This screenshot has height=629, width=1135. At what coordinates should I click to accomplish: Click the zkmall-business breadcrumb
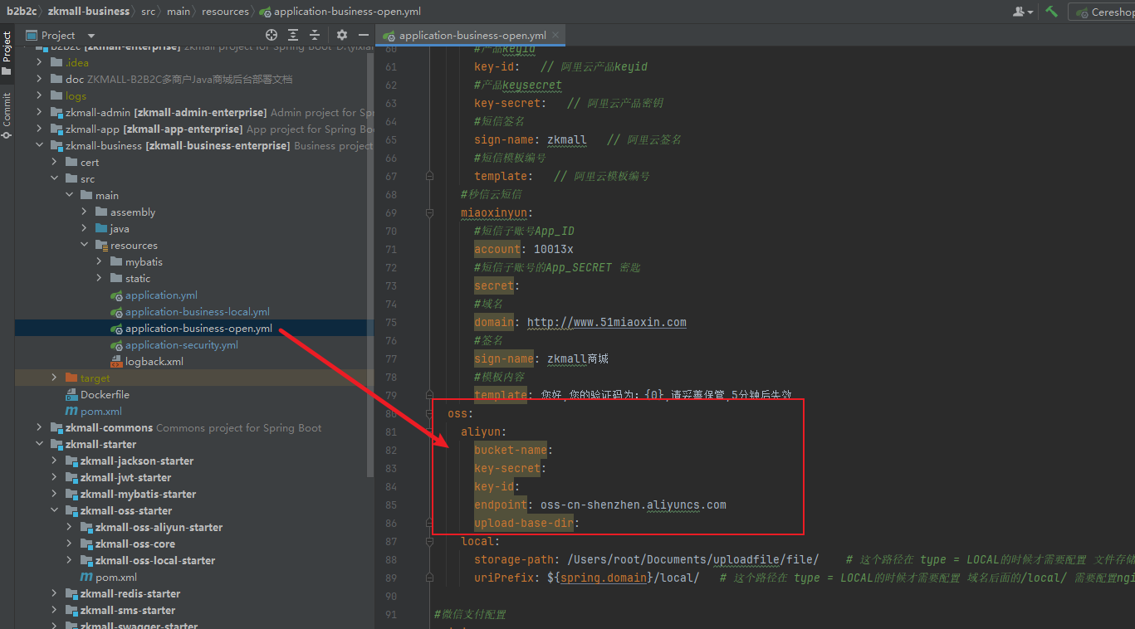(x=89, y=12)
